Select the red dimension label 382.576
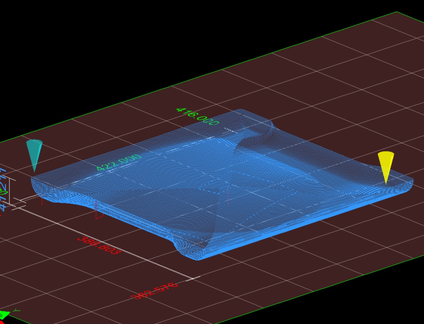Viewport: 424px width, 324px height. tap(154, 291)
